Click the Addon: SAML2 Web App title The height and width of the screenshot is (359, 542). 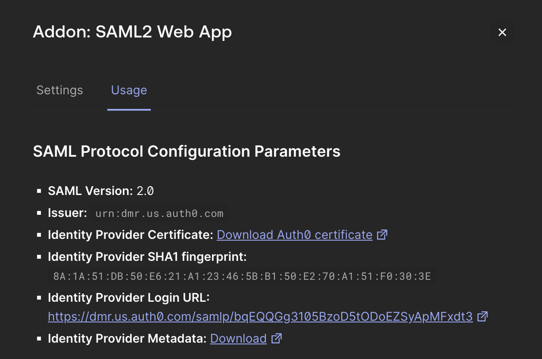point(132,32)
